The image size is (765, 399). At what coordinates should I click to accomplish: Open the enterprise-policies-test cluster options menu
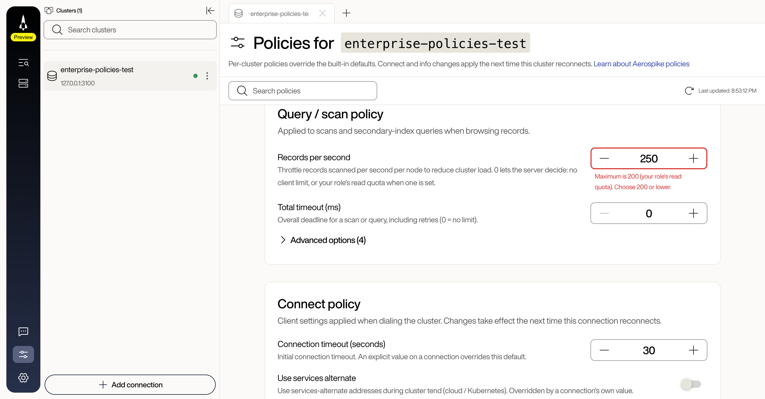(207, 76)
